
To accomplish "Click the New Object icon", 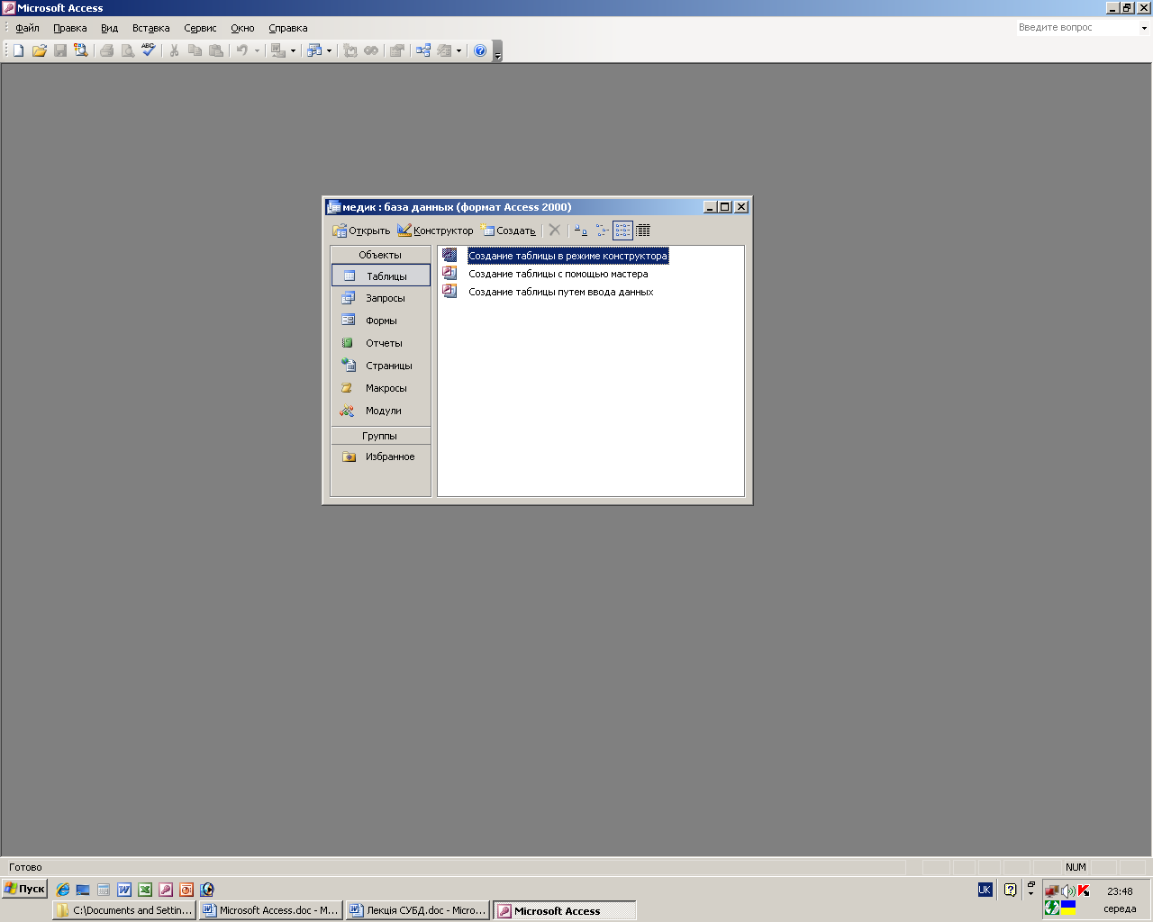I will (444, 50).
